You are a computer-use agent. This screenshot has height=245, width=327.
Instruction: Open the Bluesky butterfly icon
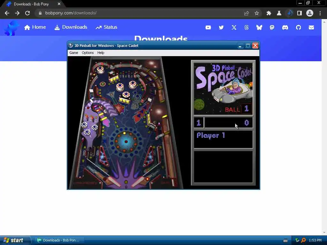[x=259, y=27]
